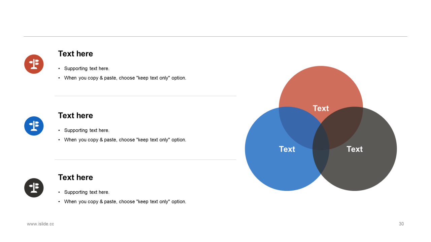Image resolution: width=431 pixels, height=242 pixels.
Task: Click the middle section's keep text only bullet
Action: coord(125,140)
